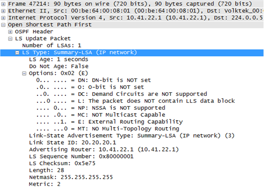Image resolution: width=264 pixels, height=191 pixels.
Task: Select the Advertising Router 10.41.22.1 row
Action: pyautogui.click(x=104, y=150)
